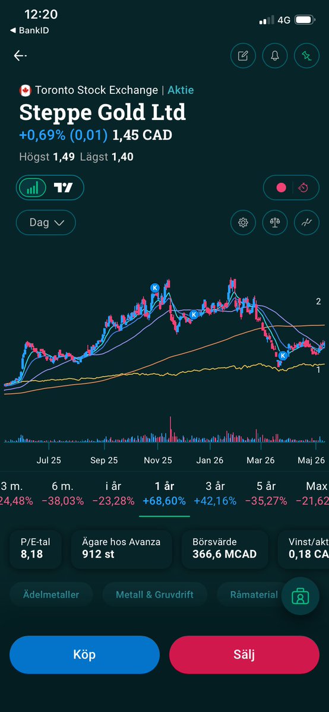
Task: Tap the Toronto Stock Exchange text
Action: [96, 90]
